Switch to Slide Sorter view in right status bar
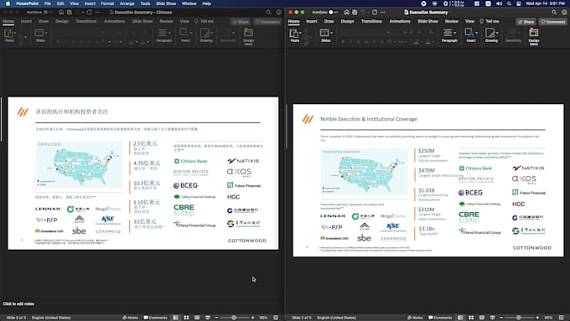Screen dimensions: 570x321 coord(471,318)
